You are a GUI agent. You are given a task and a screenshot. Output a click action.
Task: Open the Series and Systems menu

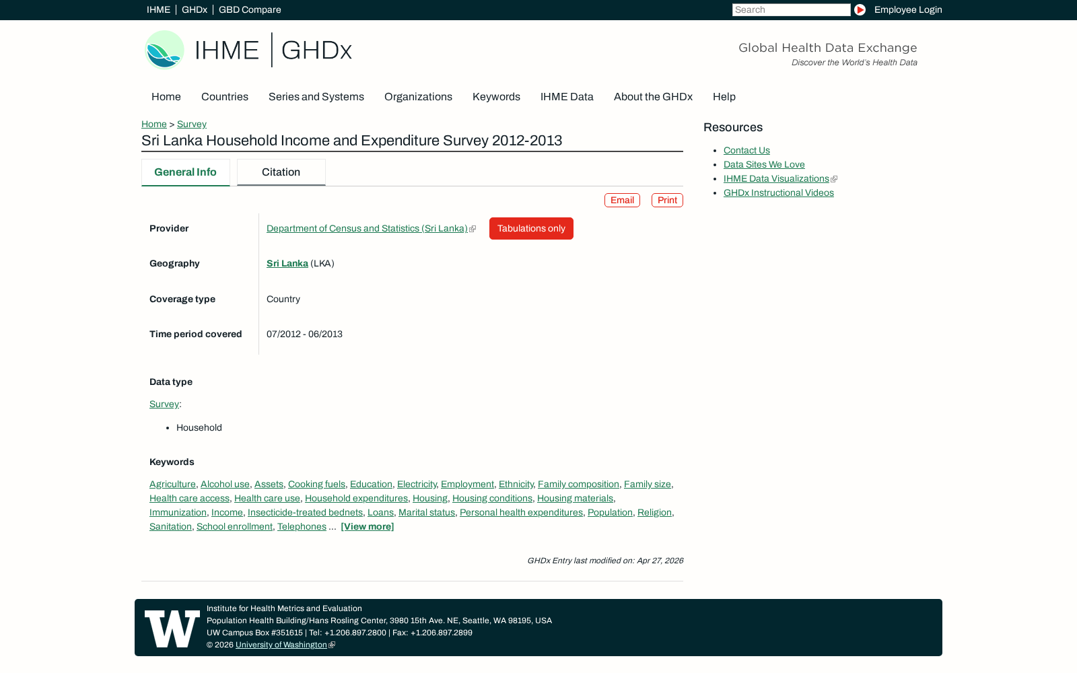(x=316, y=97)
